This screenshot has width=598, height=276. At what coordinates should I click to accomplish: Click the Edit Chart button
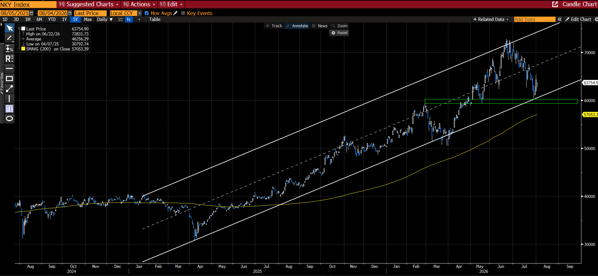click(x=578, y=19)
